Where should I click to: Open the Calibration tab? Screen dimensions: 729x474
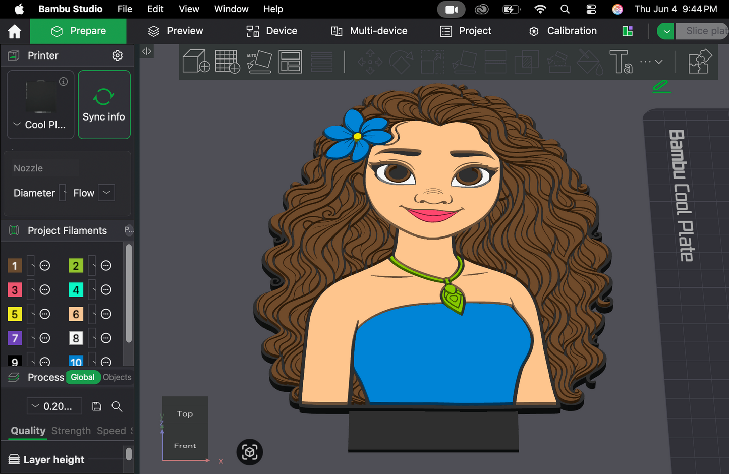point(563,31)
